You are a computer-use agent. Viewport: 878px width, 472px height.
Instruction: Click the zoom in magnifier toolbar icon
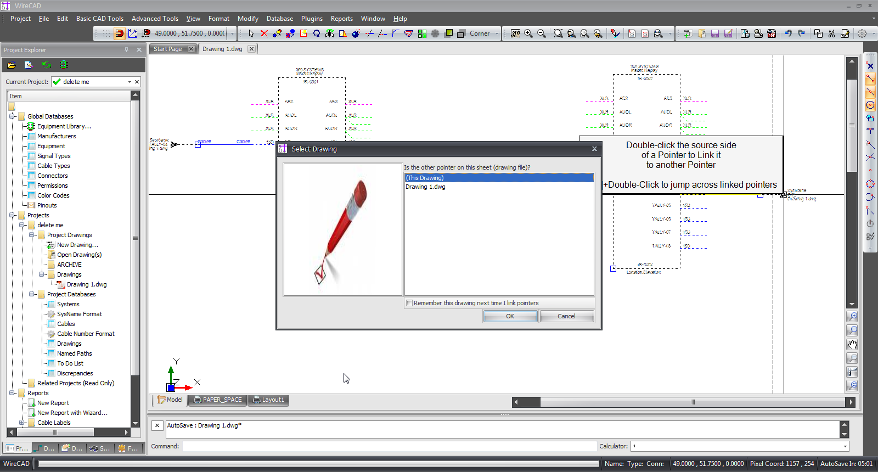tap(528, 33)
